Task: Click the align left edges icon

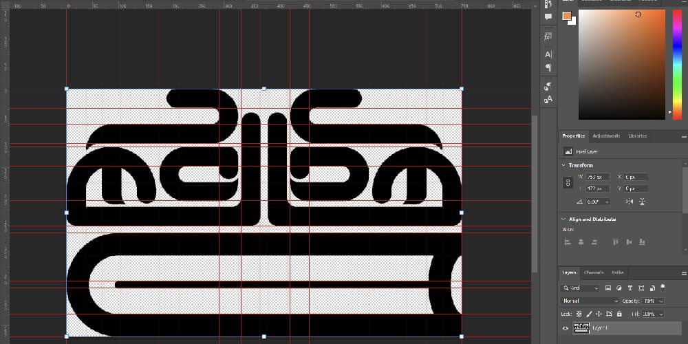Action: click(568, 242)
